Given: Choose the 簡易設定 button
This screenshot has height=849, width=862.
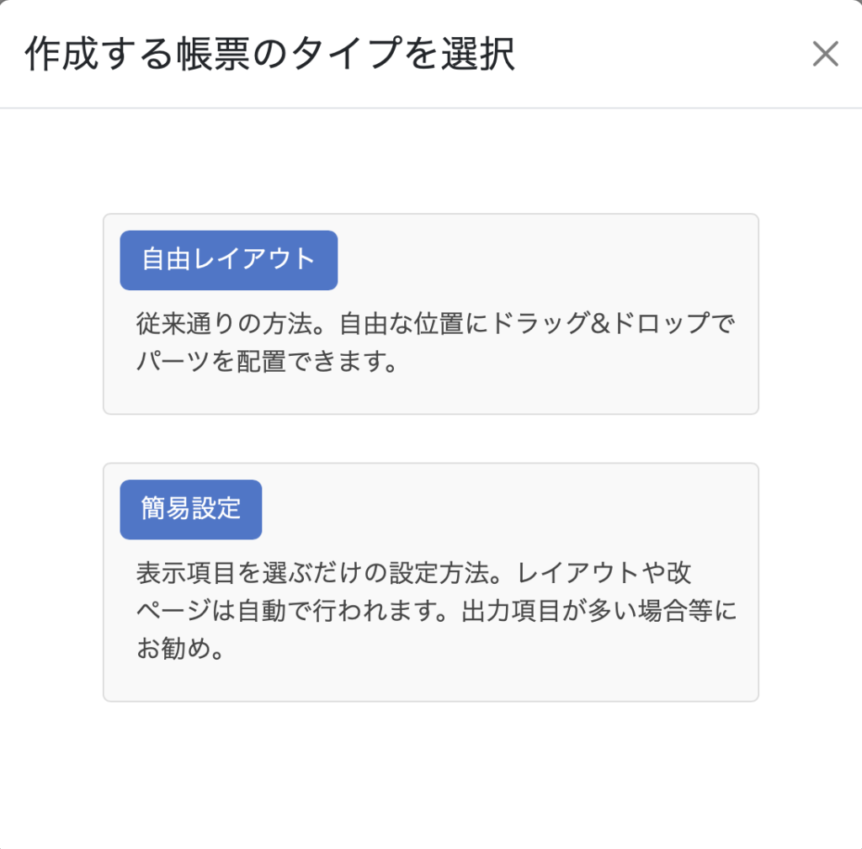Looking at the screenshot, I should [191, 509].
